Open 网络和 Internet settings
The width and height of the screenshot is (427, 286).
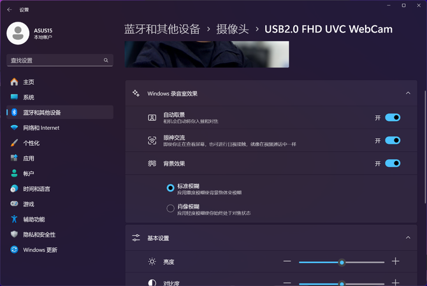(60, 127)
